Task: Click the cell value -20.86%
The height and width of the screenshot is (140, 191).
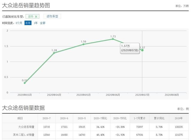Action: click(120, 127)
